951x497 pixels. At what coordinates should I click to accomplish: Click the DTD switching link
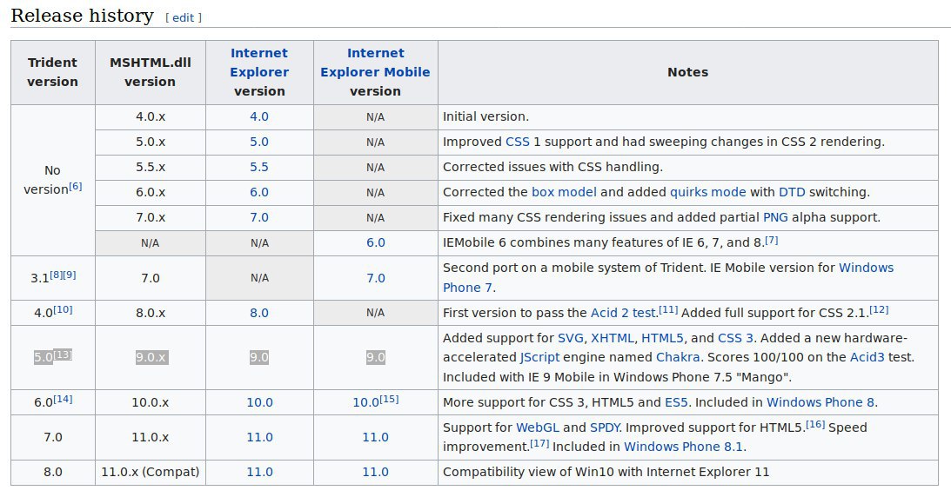click(792, 192)
